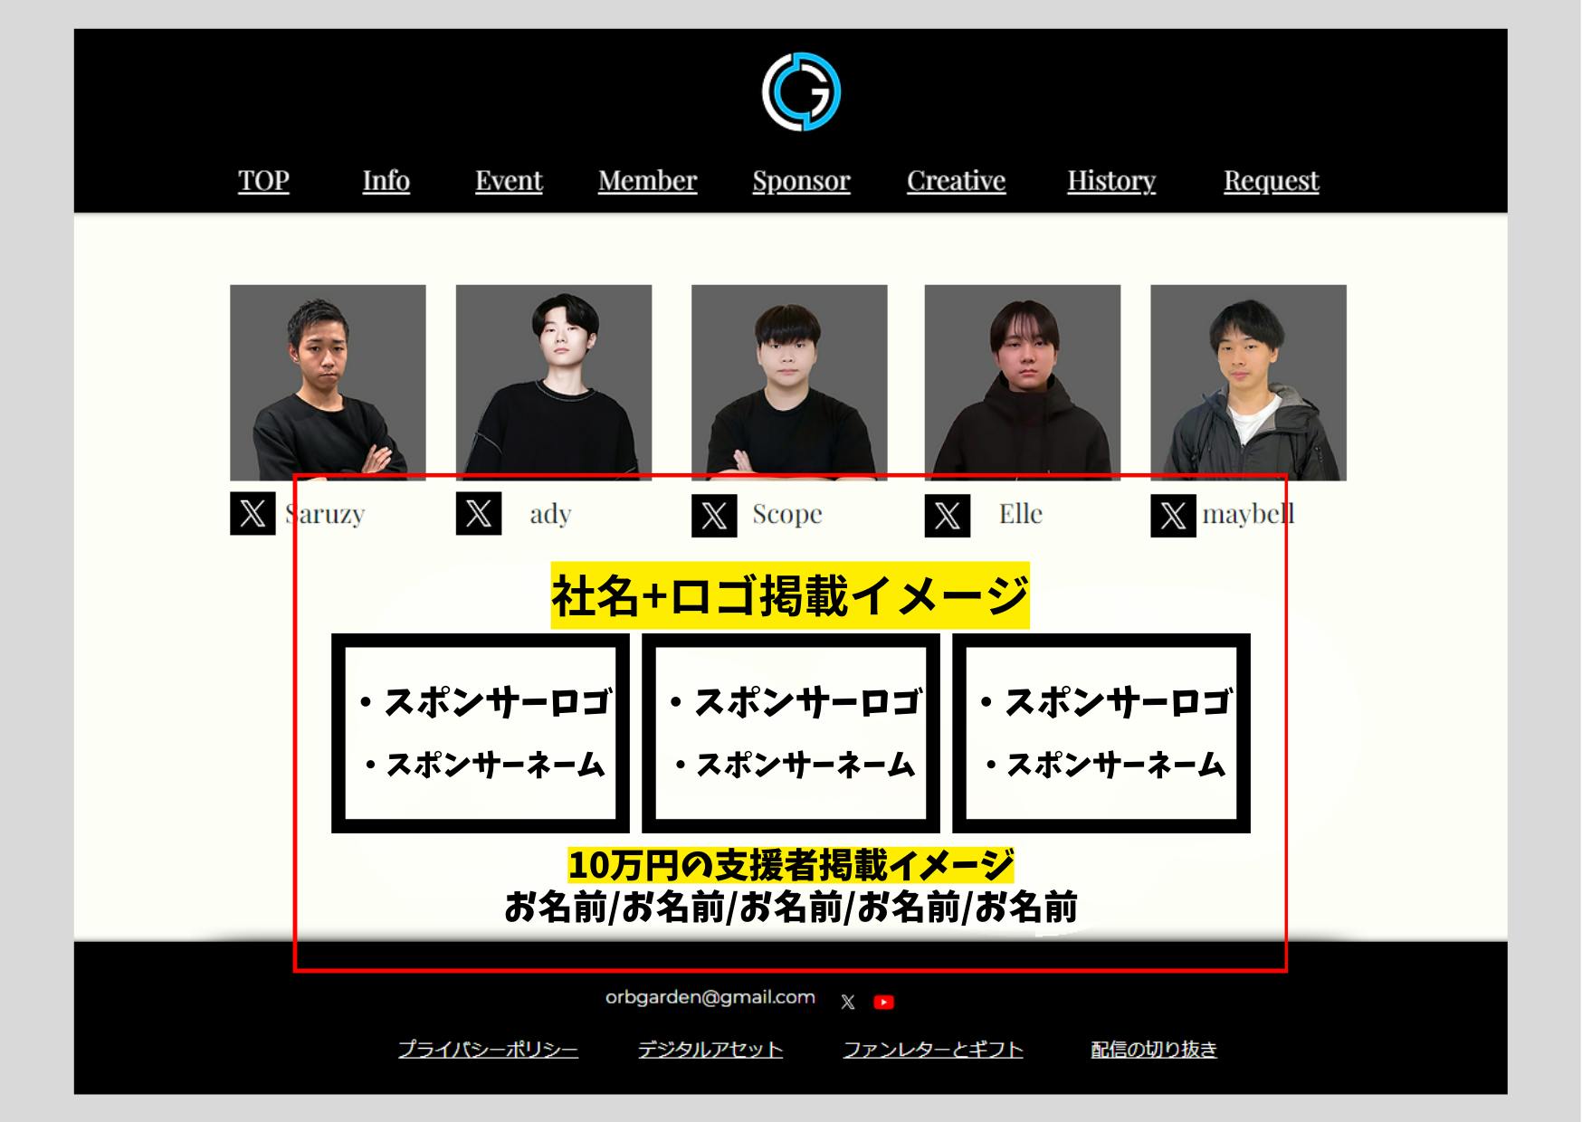Click the 社名+ロゴ掲載イメージ heading
The width and height of the screenshot is (1582, 1122).
[790, 595]
